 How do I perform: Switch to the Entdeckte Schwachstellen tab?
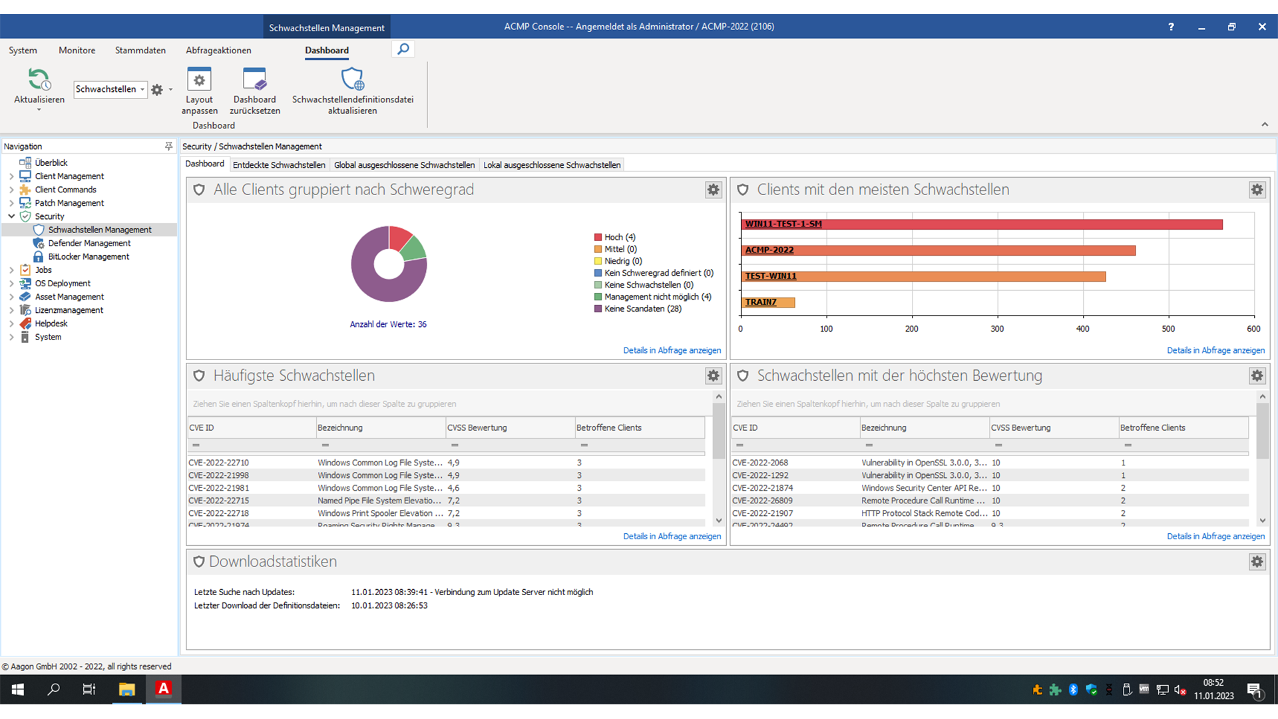[279, 164]
